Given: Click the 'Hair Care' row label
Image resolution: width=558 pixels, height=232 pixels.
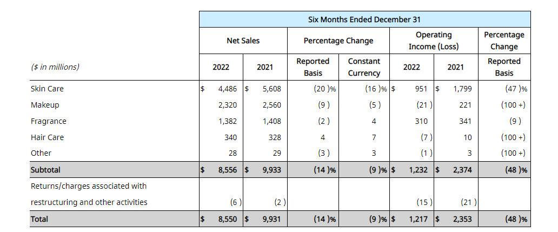Looking at the screenshot, I should point(47,137).
